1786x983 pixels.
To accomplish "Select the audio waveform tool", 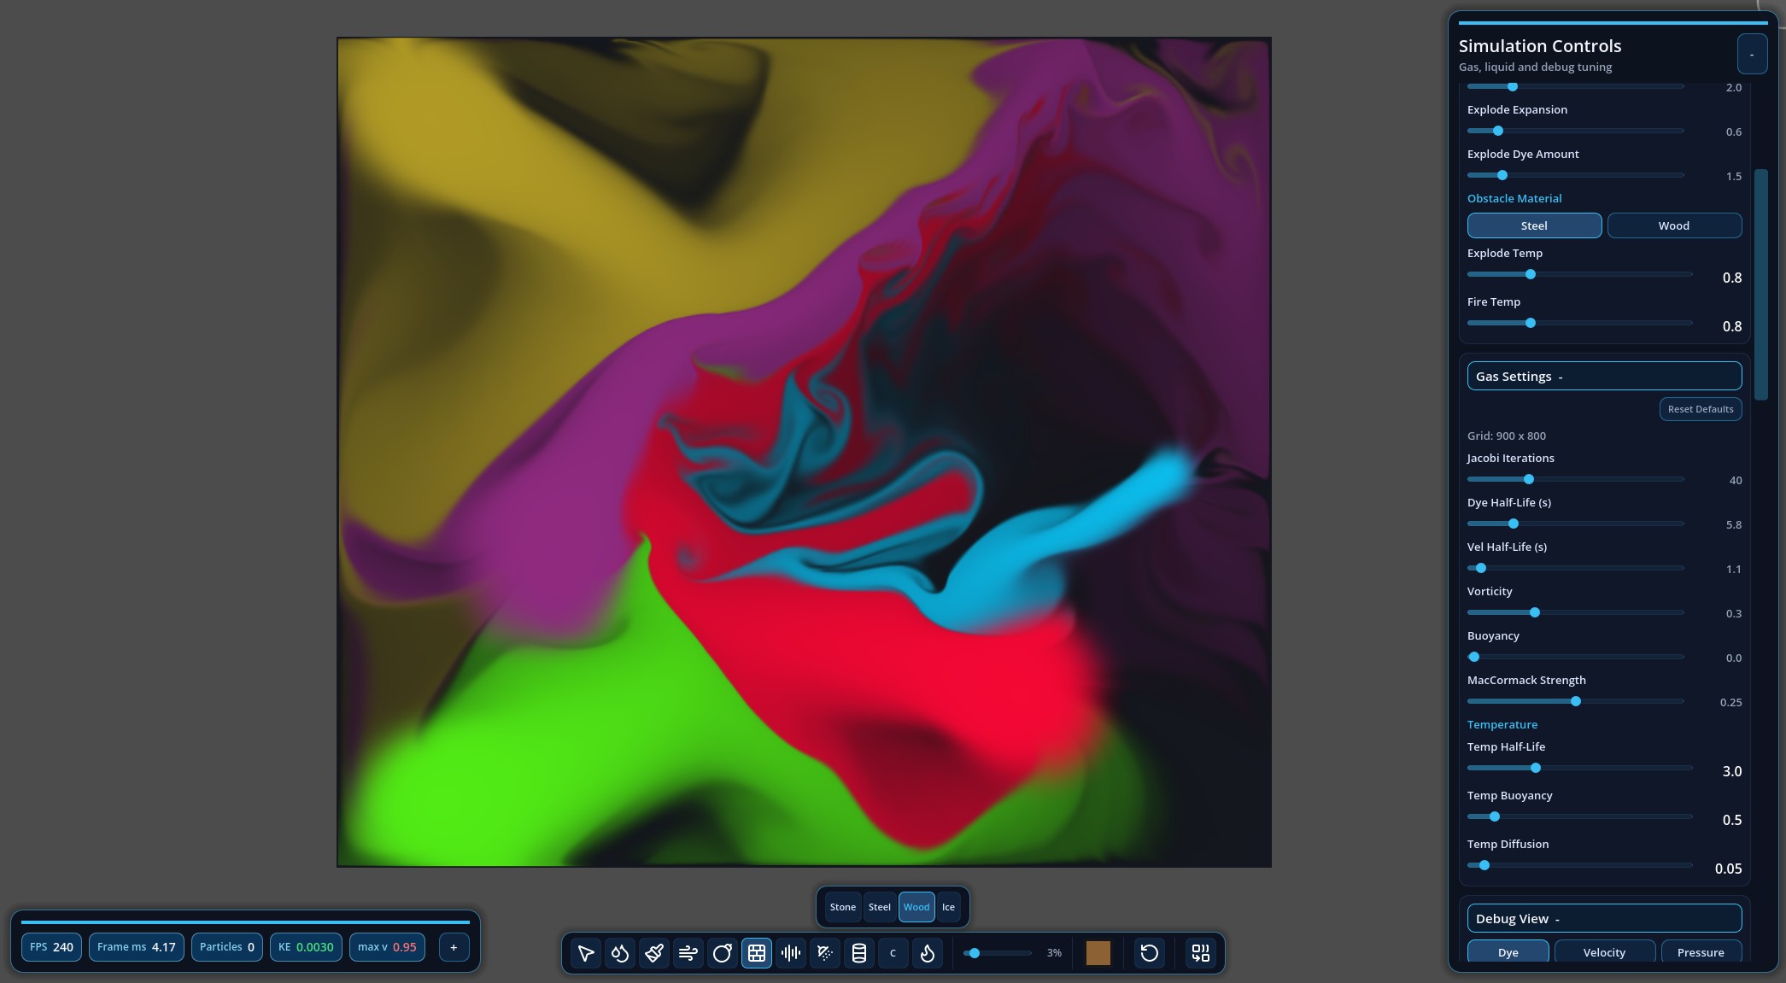I will 791,953.
